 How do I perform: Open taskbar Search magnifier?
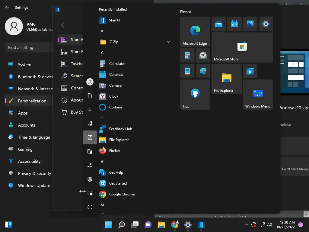[x=121, y=225]
